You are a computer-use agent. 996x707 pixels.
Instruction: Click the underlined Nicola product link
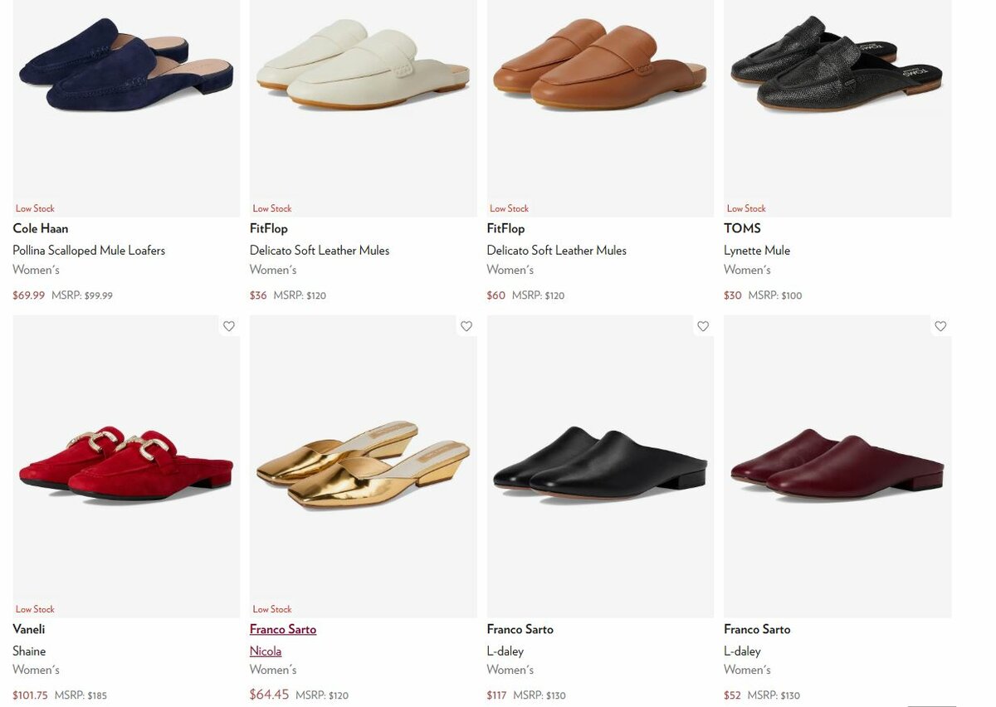[266, 651]
